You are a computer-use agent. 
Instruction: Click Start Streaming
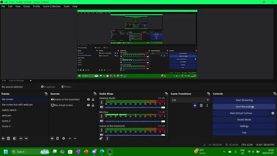(244, 100)
